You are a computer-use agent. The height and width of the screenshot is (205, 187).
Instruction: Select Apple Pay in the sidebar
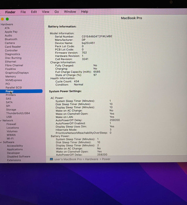pyautogui.click(x=11, y=32)
